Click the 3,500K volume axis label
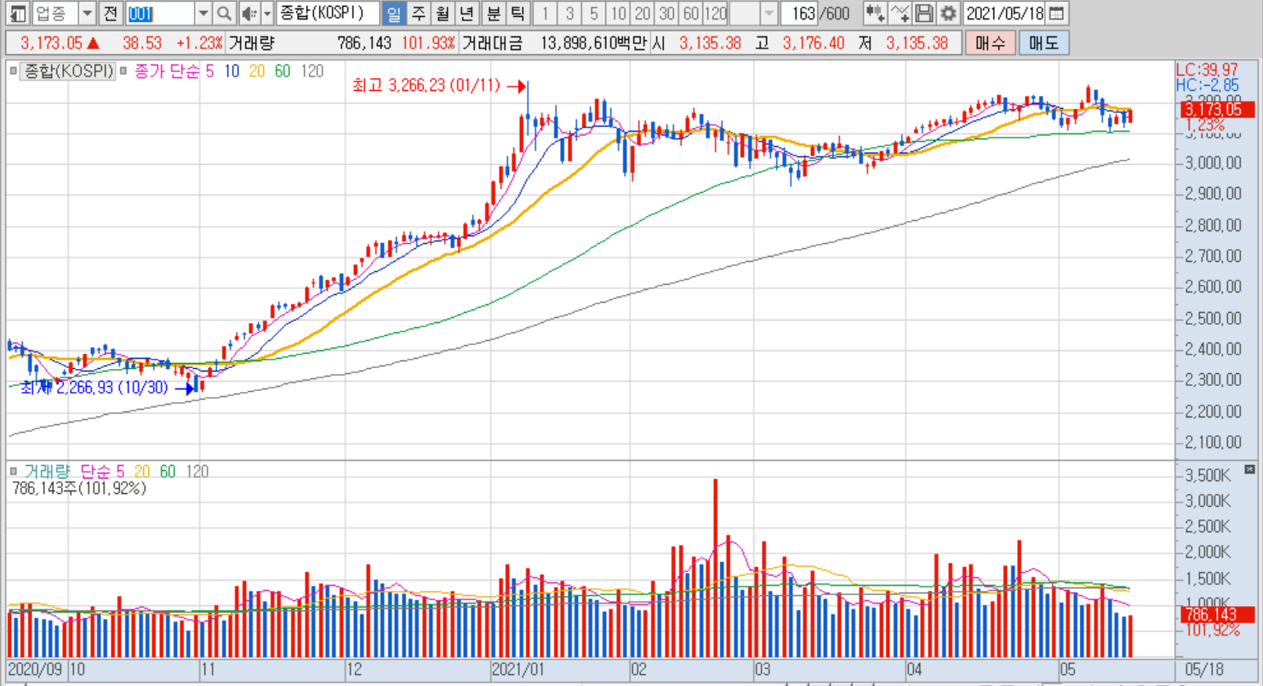The height and width of the screenshot is (686, 1263). coord(1206,474)
